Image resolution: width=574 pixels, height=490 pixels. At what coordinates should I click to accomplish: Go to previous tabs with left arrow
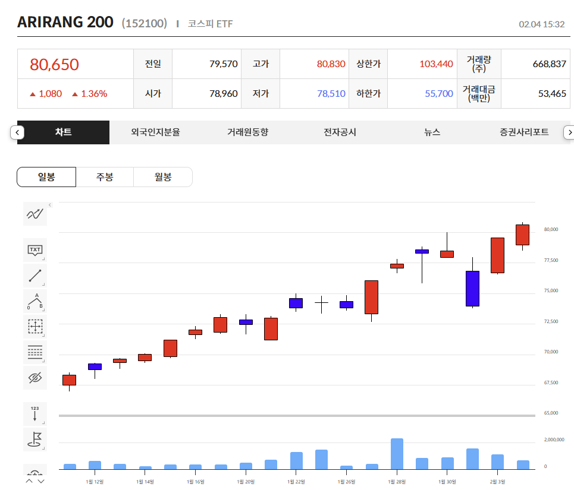pos(17,132)
